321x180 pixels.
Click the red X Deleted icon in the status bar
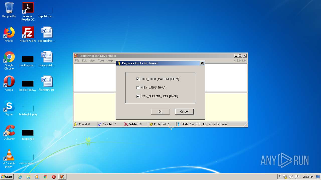click(x=126, y=124)
